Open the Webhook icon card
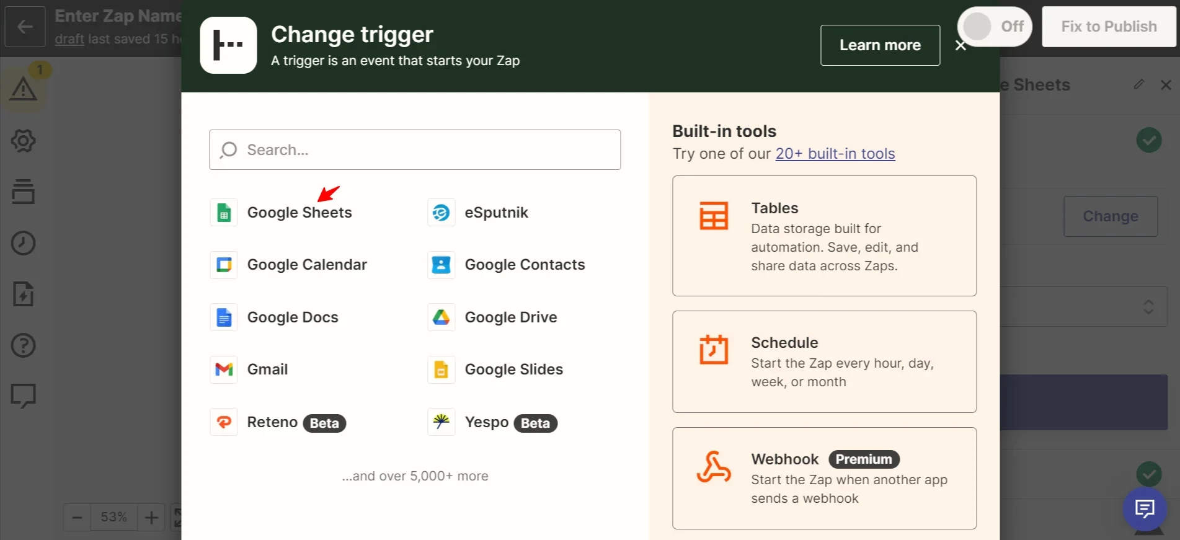This screenshot has width=1180, height=540. 824,478
